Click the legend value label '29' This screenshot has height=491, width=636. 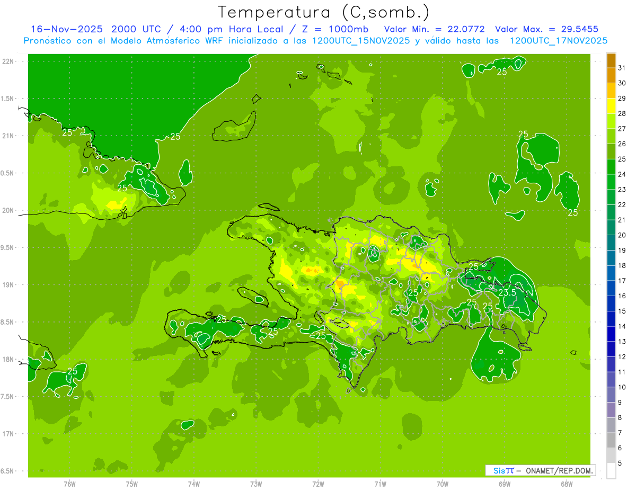pos(622,98)
